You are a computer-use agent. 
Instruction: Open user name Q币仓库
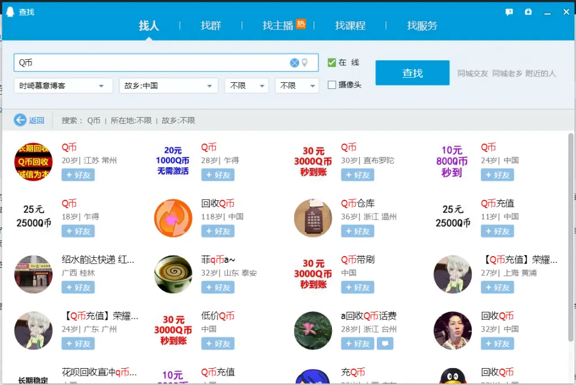point(358,203)
